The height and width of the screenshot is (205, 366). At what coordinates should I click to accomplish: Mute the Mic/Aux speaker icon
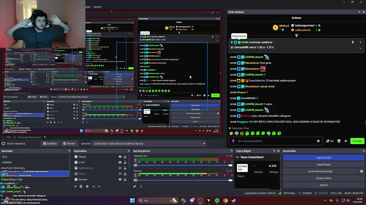136,180
